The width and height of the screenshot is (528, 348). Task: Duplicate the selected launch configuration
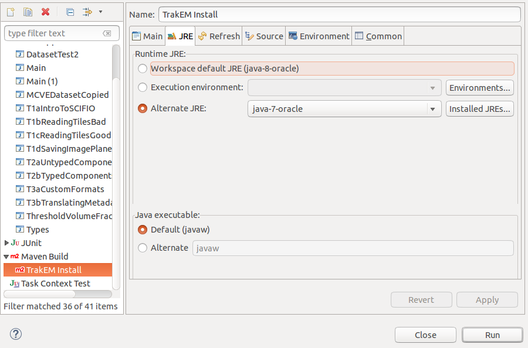pos(27,12)
